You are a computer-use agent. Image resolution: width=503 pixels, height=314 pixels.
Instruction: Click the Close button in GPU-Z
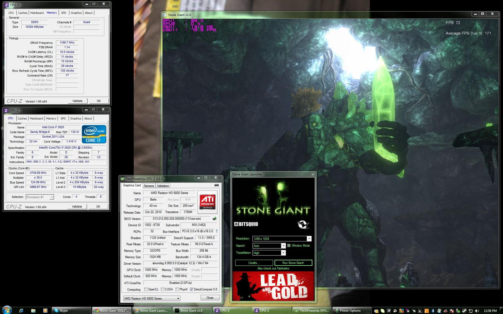pyautogui.click(x=210, y=298)
